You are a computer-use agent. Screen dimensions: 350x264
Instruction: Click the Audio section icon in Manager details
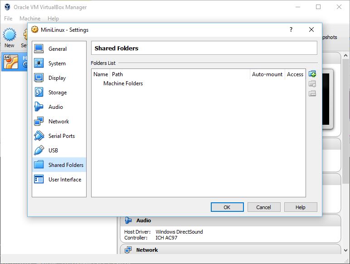pos(128,220)
